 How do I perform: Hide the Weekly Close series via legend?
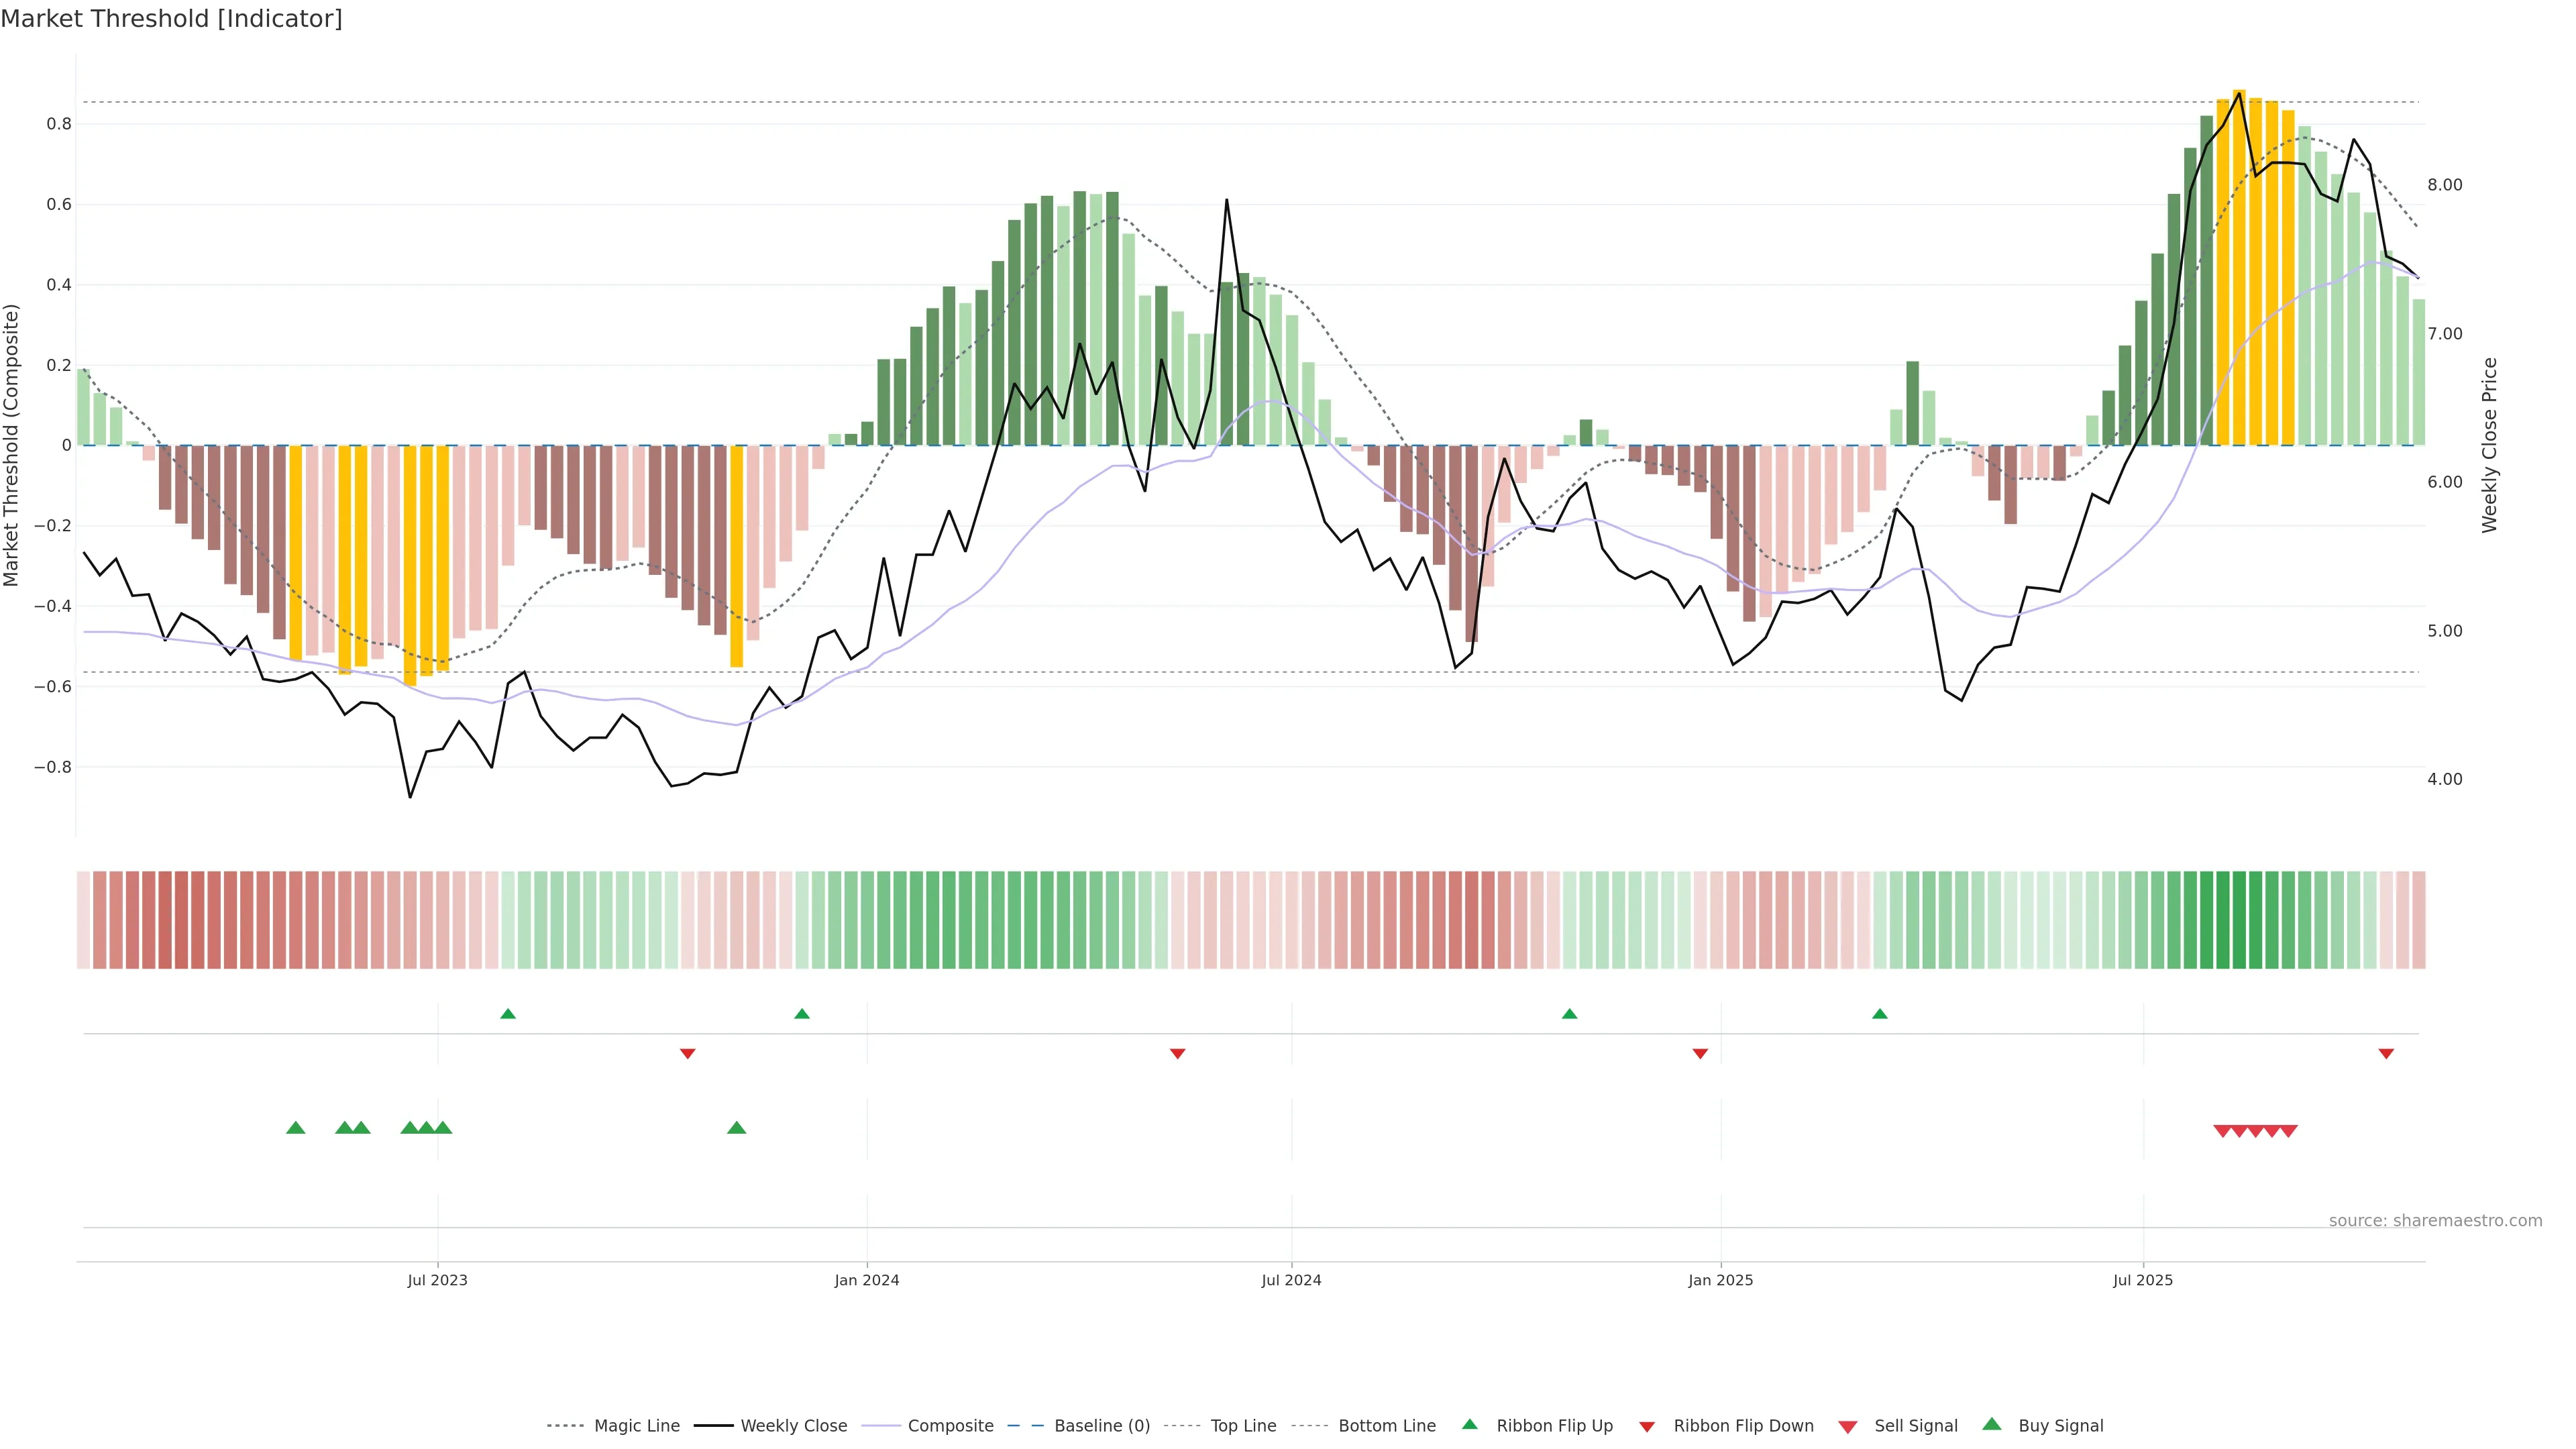[x=793, y=1426]
